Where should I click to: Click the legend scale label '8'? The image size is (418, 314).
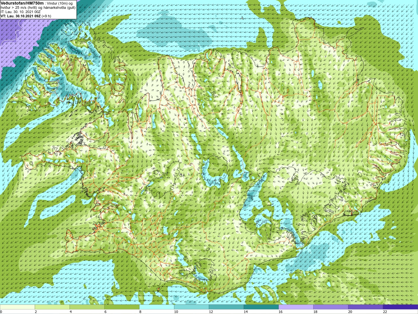pyautogui.click(x=140, y=312)
